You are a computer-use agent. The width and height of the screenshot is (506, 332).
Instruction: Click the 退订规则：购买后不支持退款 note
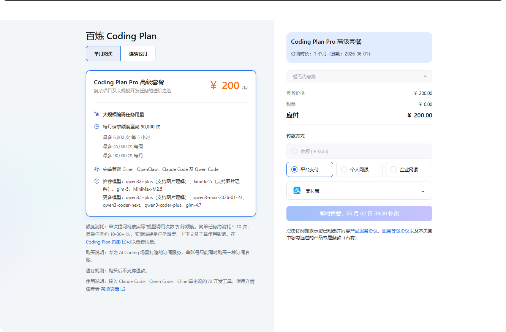tap(117, 271)
